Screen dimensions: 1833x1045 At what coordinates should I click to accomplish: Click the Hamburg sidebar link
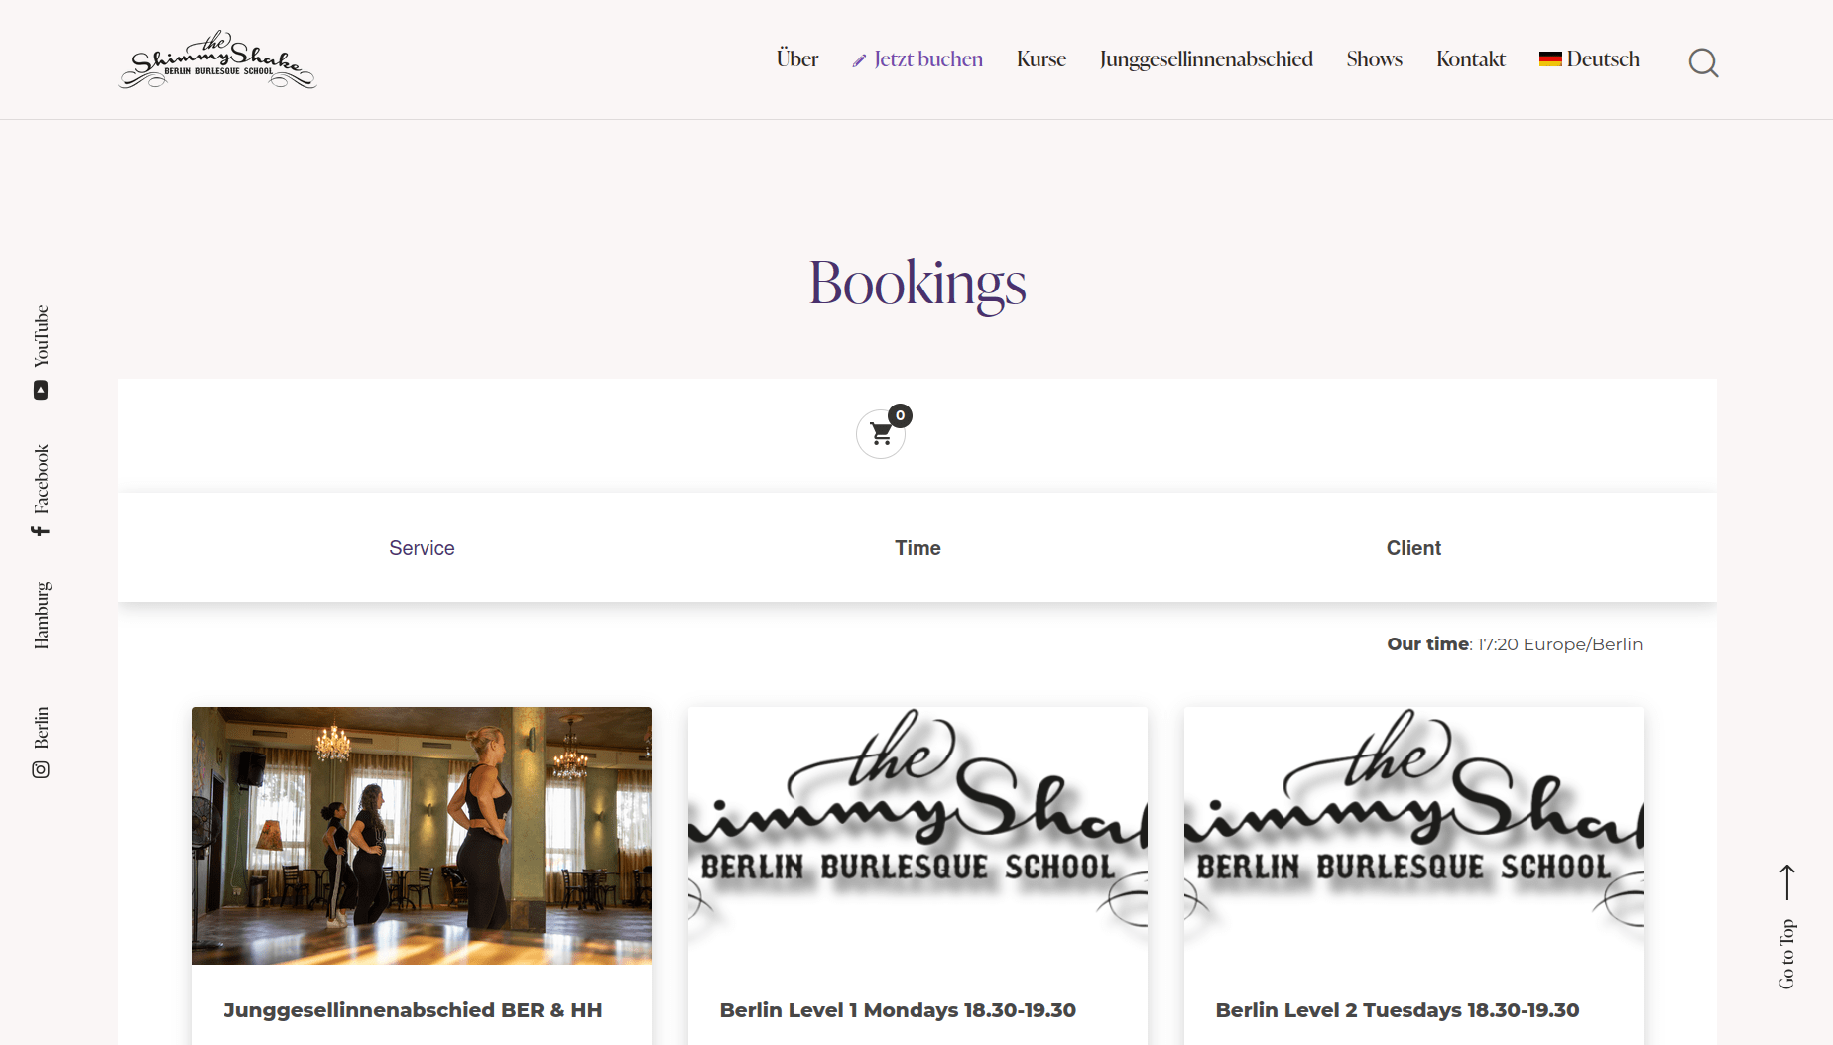tap(41, 616)
